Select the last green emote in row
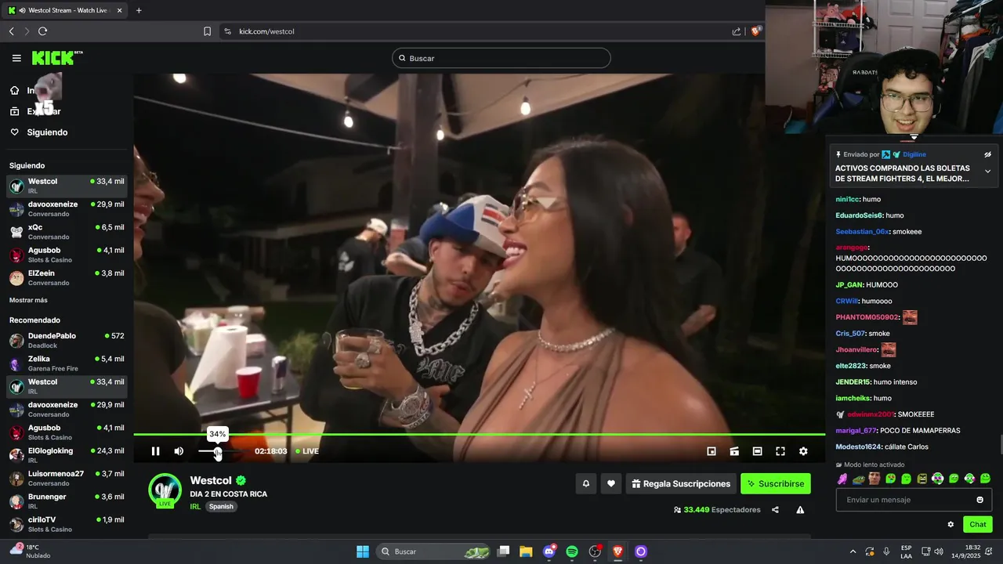This screenshot has width=1003, height=564. (985, 479)
